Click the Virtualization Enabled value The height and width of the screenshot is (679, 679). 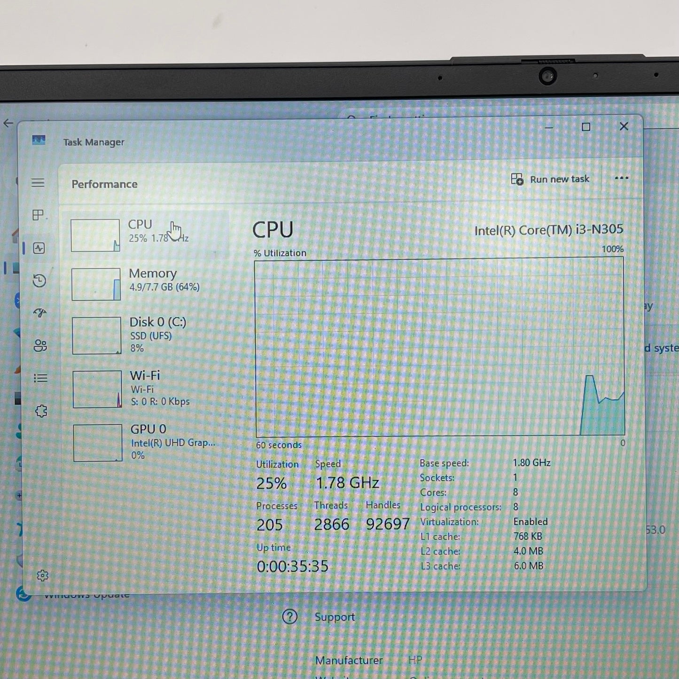tap(531, 522)
